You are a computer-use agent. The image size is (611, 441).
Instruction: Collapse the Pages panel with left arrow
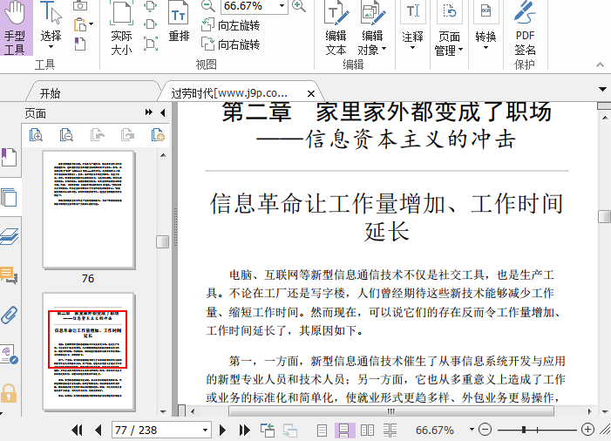click(163, 112)
